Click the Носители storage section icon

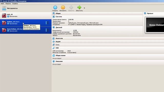[x=54, y=38]
